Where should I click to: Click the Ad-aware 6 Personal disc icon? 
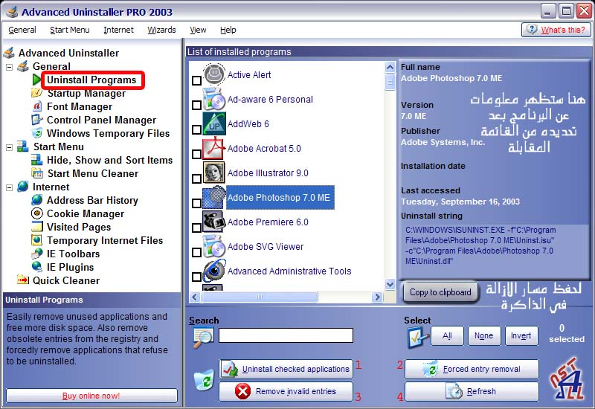(214, 99)
